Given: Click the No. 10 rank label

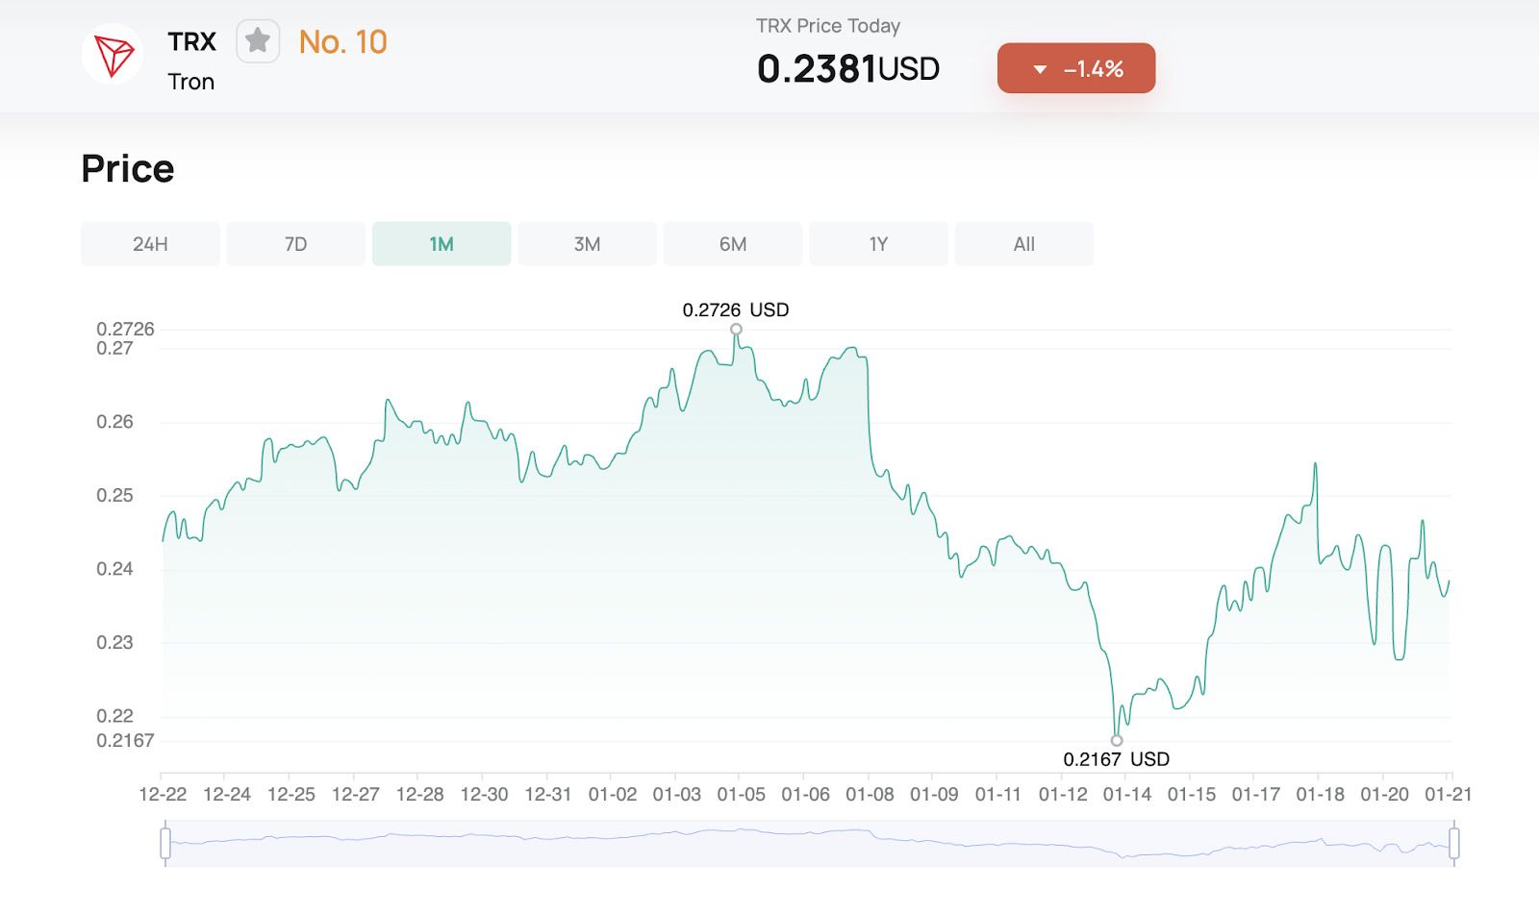Looking at the screenshot, I should click(342, 42).
